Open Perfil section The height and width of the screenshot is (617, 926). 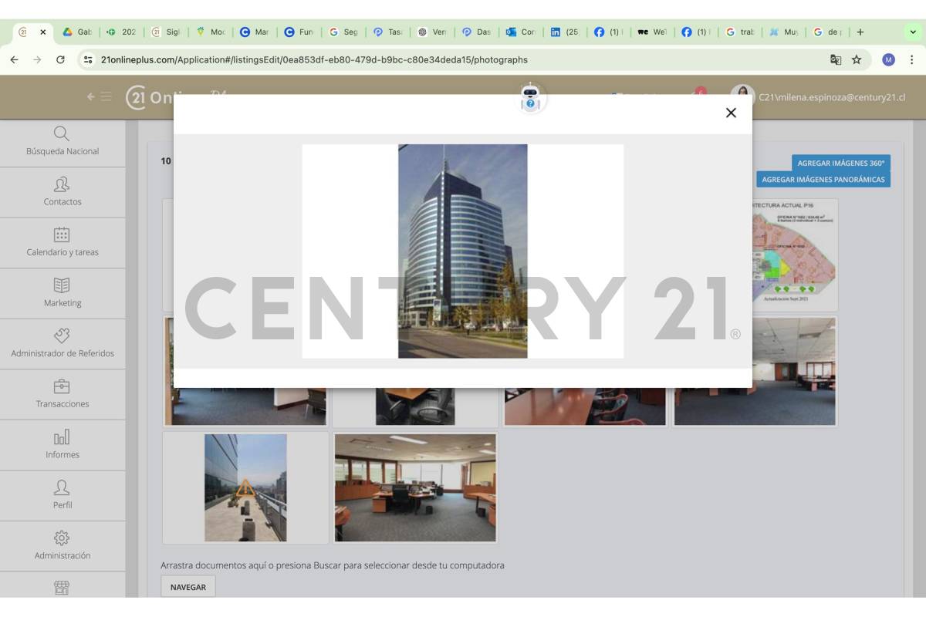point(63,495)
